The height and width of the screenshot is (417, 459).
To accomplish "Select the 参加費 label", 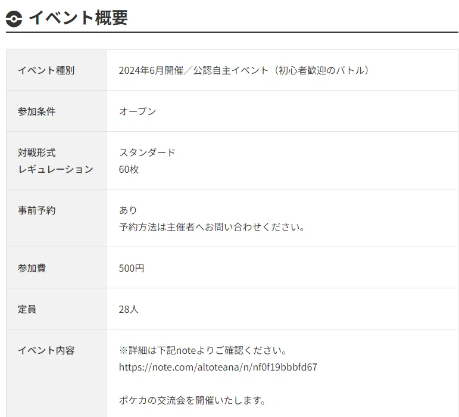I will 32,268.
